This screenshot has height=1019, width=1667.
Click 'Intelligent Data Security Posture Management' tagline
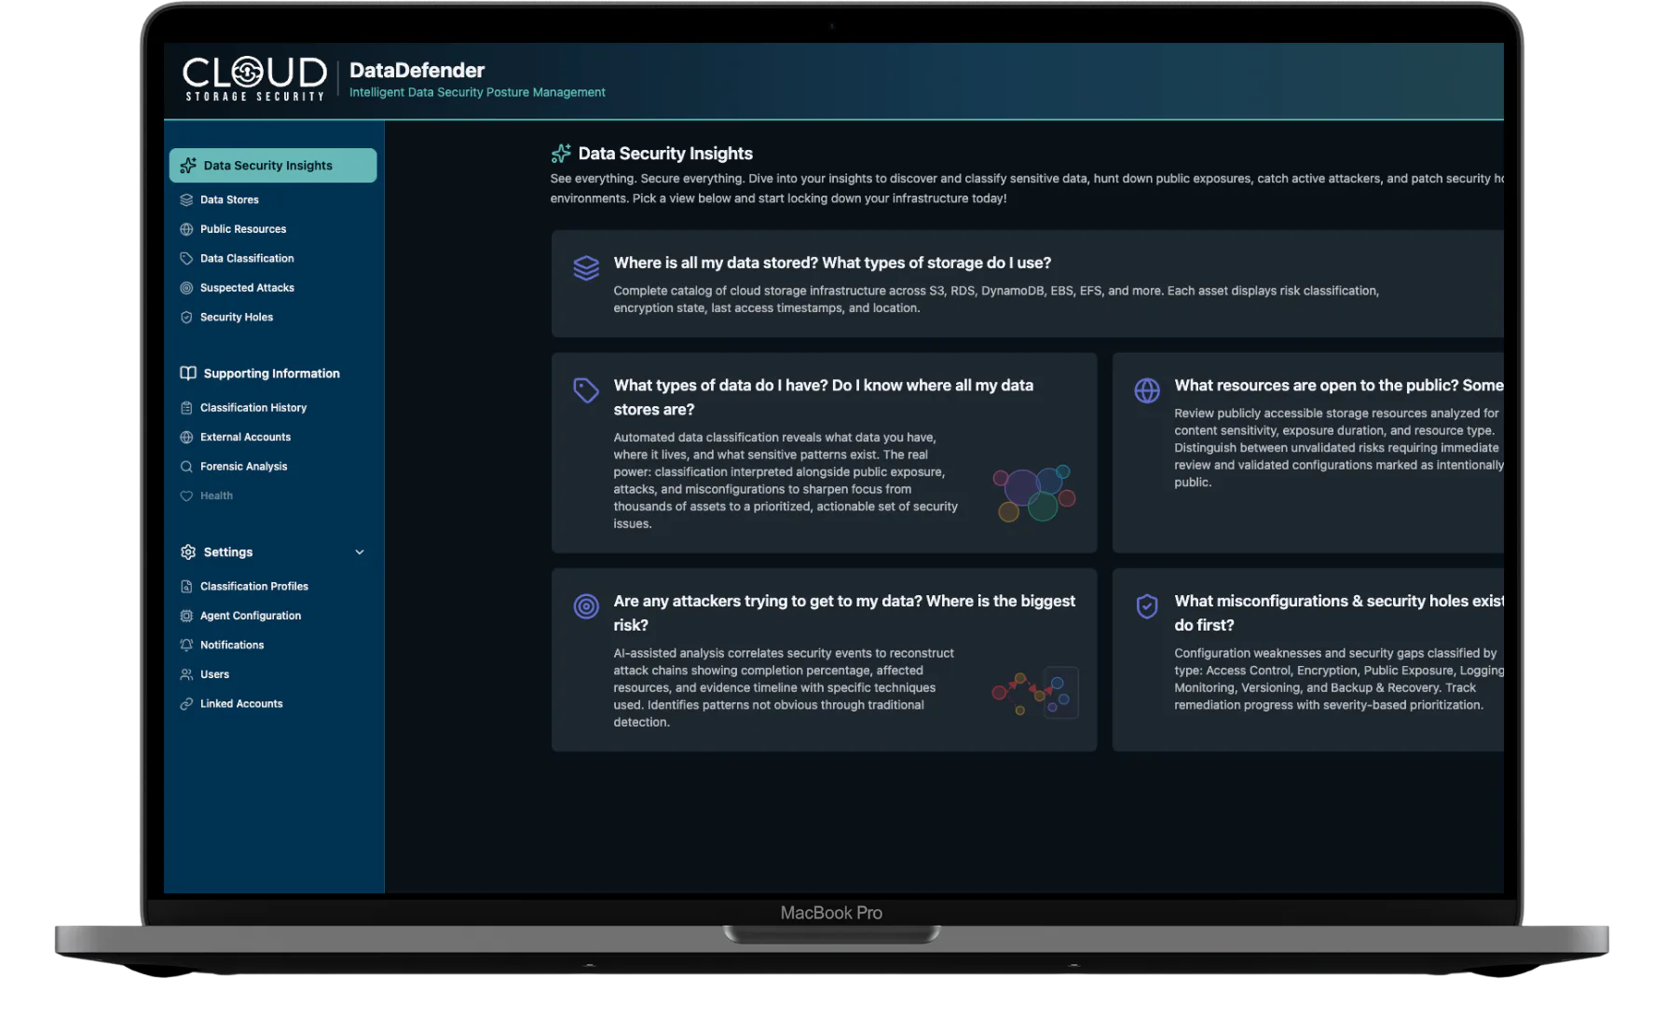pyautogui.click(x=477, y=92)
